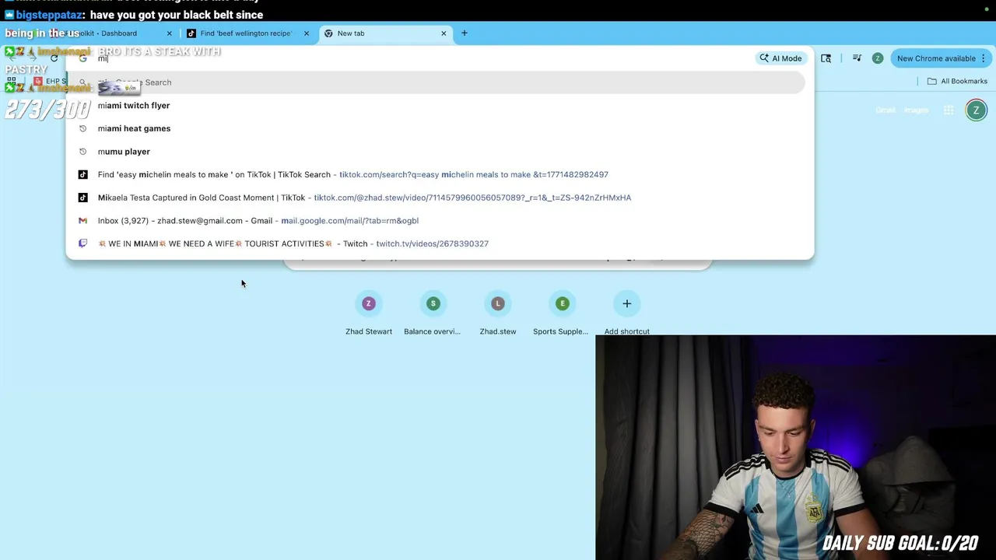
Task: Click the mail.google.com URL in the Inbox suggestion
Action: 349,221
